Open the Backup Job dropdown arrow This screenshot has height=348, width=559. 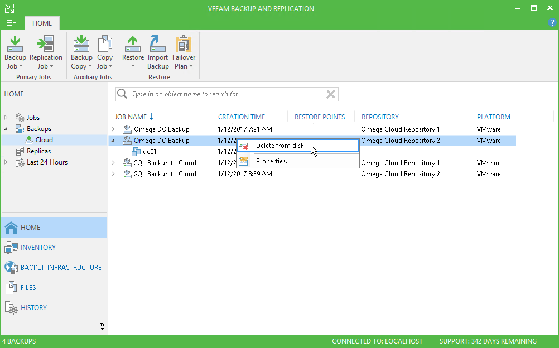point(21,66)
